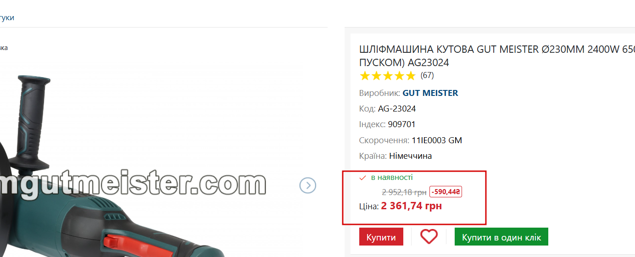
Task: Click the index number 909701
Action: [401, 124]
